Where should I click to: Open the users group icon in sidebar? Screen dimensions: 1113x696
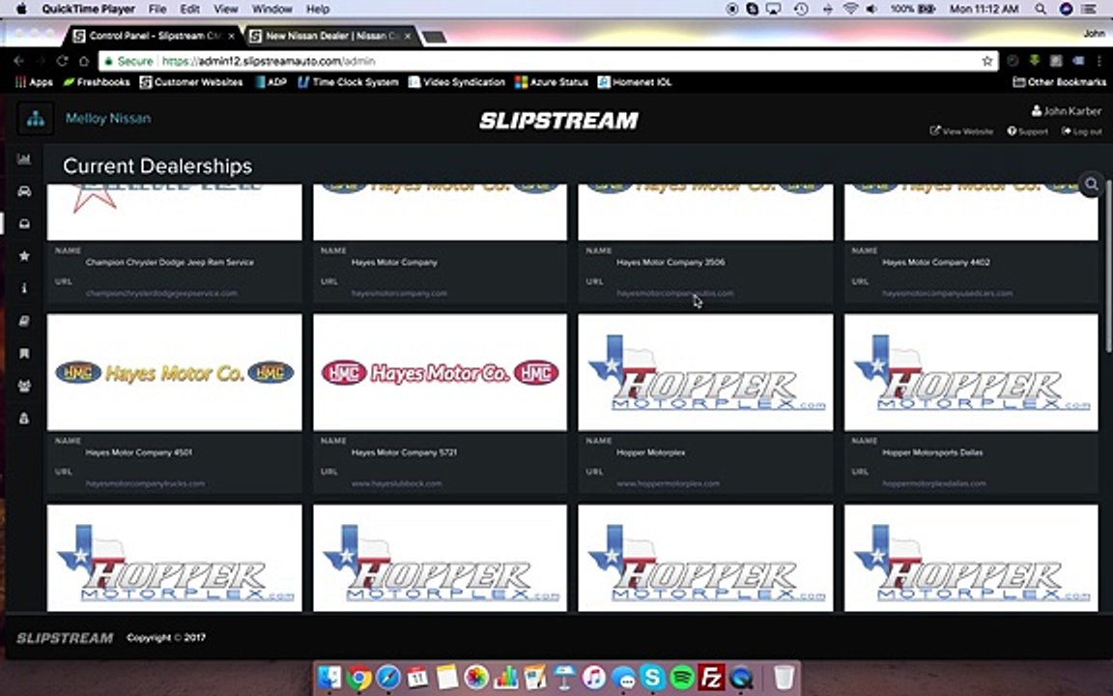(24, 386)
